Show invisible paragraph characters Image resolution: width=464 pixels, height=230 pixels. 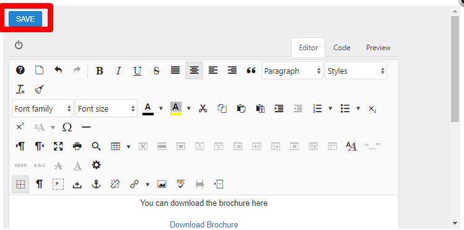coord(40,184)
